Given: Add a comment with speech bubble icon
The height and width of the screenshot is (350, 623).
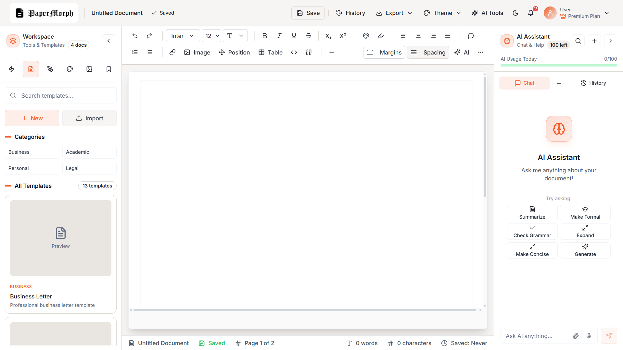Looking at the screenshot, I should click(x=471, y=36).
